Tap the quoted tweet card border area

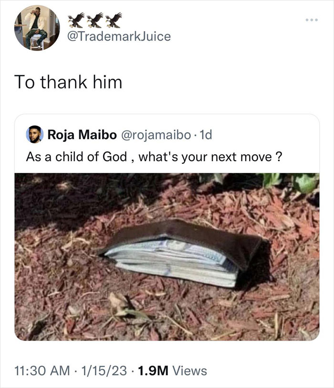click(x=167, y=116)
